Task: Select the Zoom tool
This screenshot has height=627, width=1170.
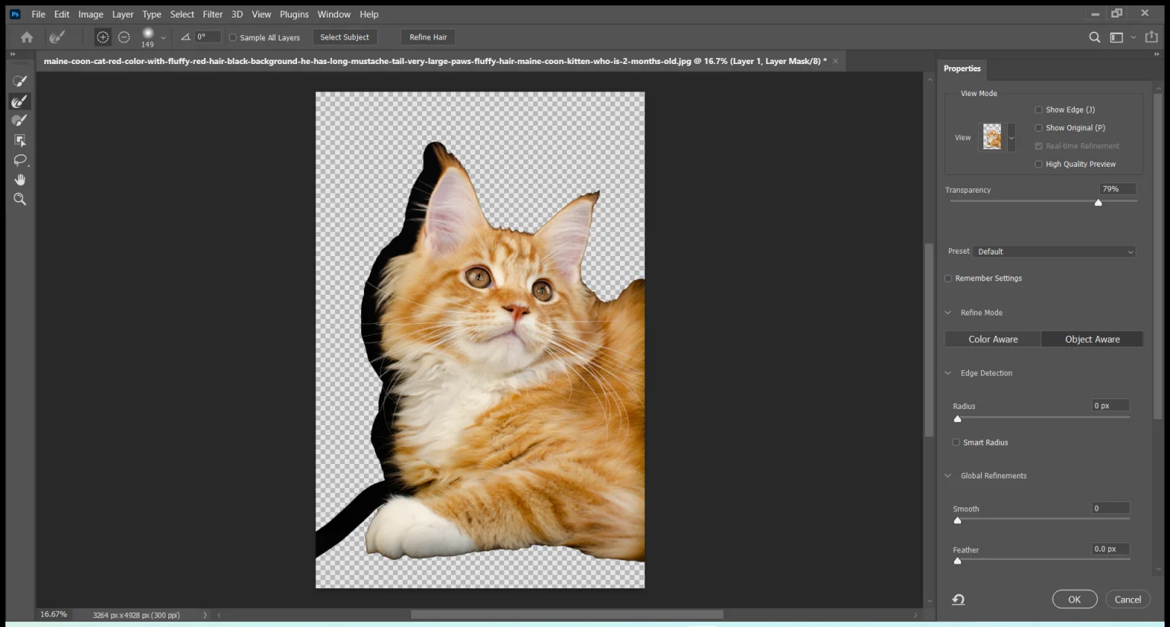Action: click(x=20, y=200)
